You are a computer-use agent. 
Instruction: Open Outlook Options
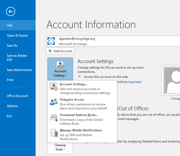[x=18, y=106]
